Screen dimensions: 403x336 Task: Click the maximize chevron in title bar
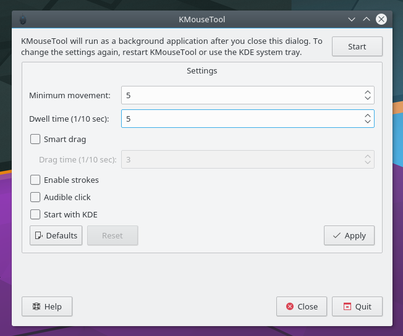tap(367, 19)
